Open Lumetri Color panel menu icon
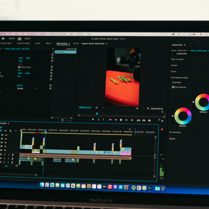Viewport: 209px width, 209px height. point(185,45)
